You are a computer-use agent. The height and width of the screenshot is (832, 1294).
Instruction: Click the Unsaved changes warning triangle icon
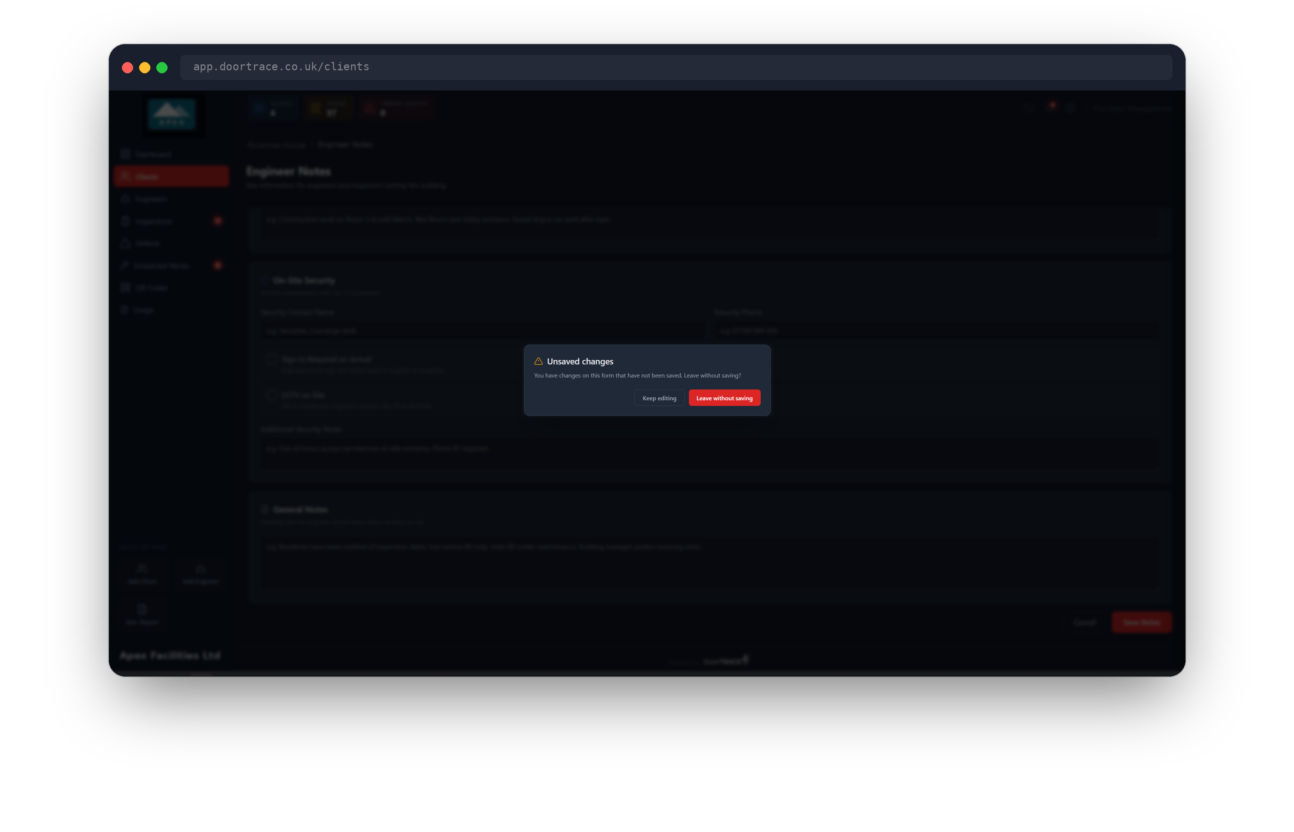pyautogui.click(x=538, y=361)
